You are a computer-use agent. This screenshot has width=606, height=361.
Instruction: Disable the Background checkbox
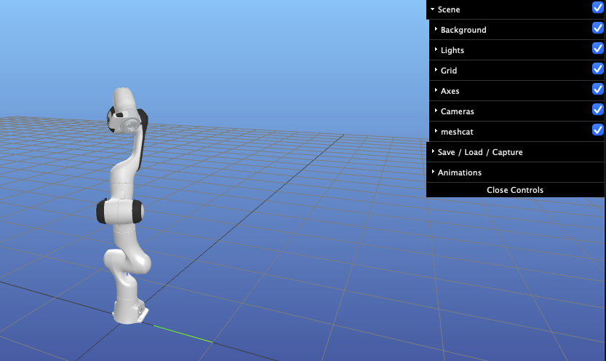tap(598, 28)
